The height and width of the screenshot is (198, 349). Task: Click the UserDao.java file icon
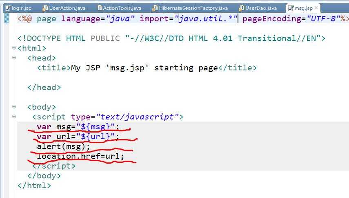(241, 8)
